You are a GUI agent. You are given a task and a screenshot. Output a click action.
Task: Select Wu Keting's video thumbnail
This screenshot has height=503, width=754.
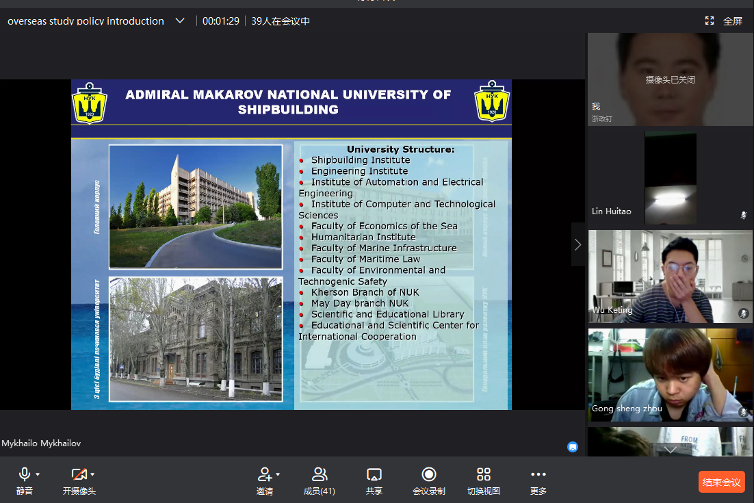tap(671, 276)
